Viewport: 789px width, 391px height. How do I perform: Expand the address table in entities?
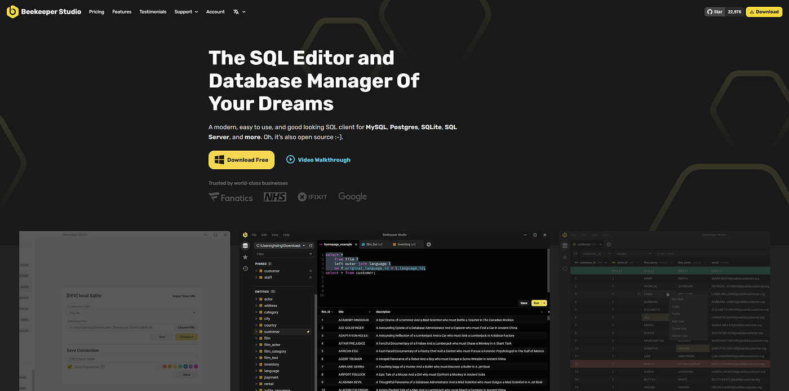click(256, 306)
